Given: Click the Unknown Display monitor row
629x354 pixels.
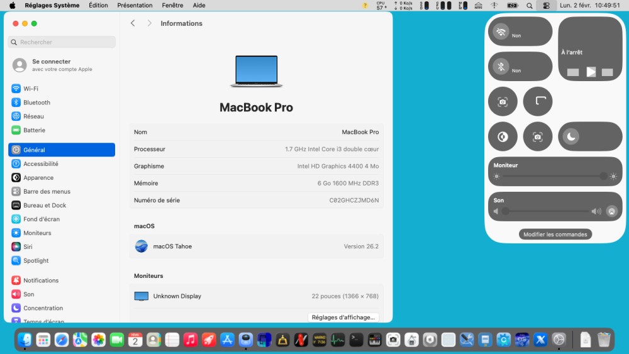Looking at the screenshot, I should pos(257,296).
